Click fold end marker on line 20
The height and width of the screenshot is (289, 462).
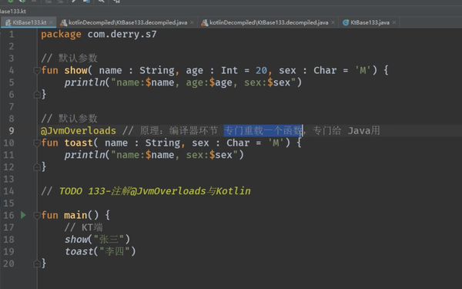[37, 264]
